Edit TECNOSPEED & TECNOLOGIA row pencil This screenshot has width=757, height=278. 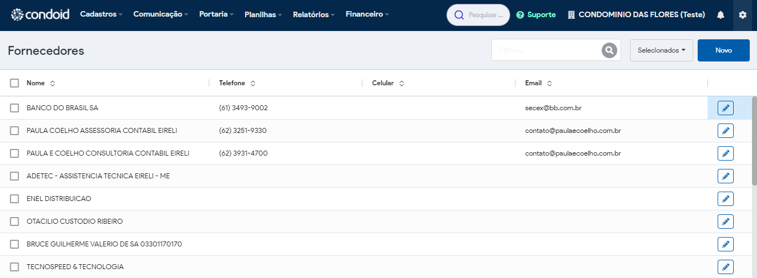tap(725, 267)
